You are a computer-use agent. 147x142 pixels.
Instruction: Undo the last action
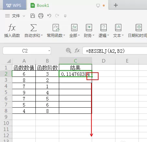[x=49, y=16]
